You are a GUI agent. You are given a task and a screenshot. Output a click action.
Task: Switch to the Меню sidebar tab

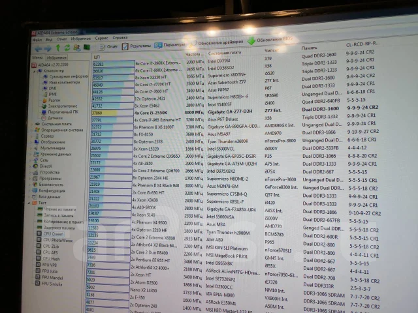tap(38, 57)
